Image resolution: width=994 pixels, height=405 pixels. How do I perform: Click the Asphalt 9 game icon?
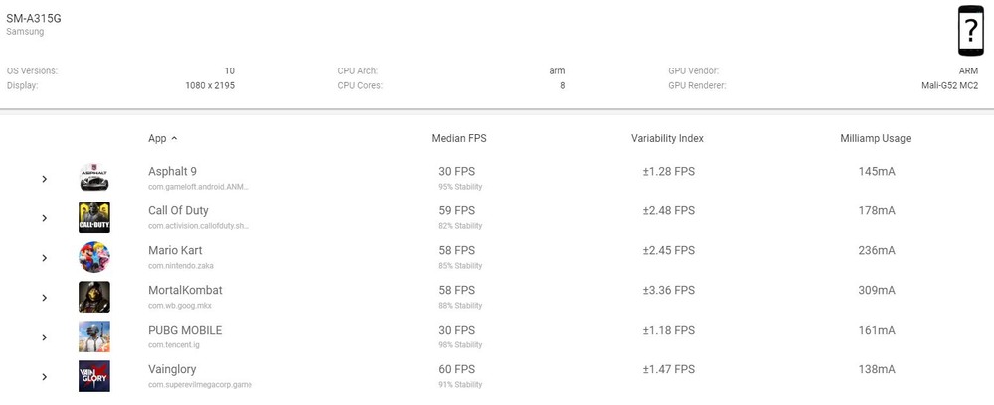(94, 178)
